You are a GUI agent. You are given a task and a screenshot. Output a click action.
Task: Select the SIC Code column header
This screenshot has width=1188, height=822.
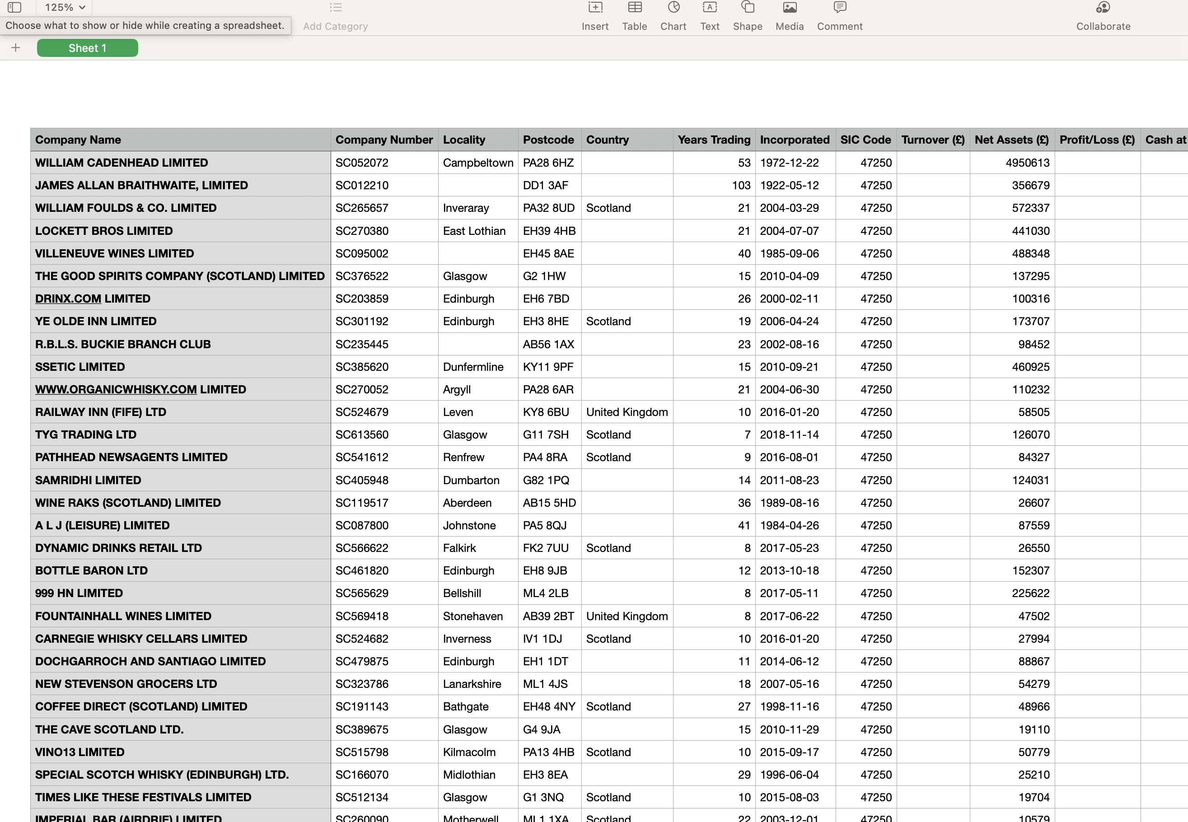point(865,140)
